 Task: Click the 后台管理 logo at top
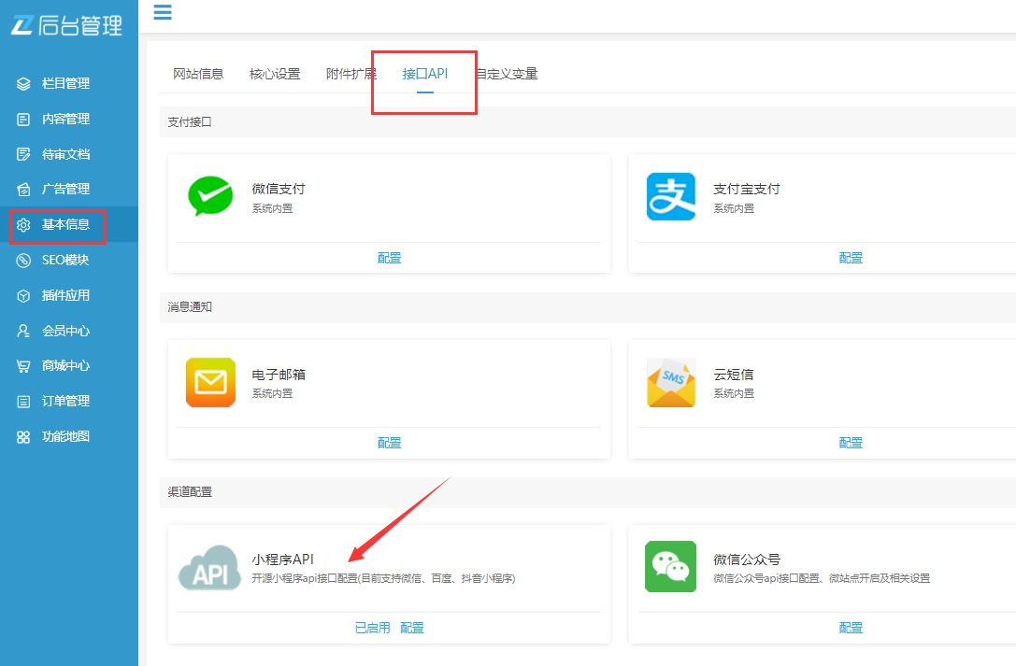67,25
